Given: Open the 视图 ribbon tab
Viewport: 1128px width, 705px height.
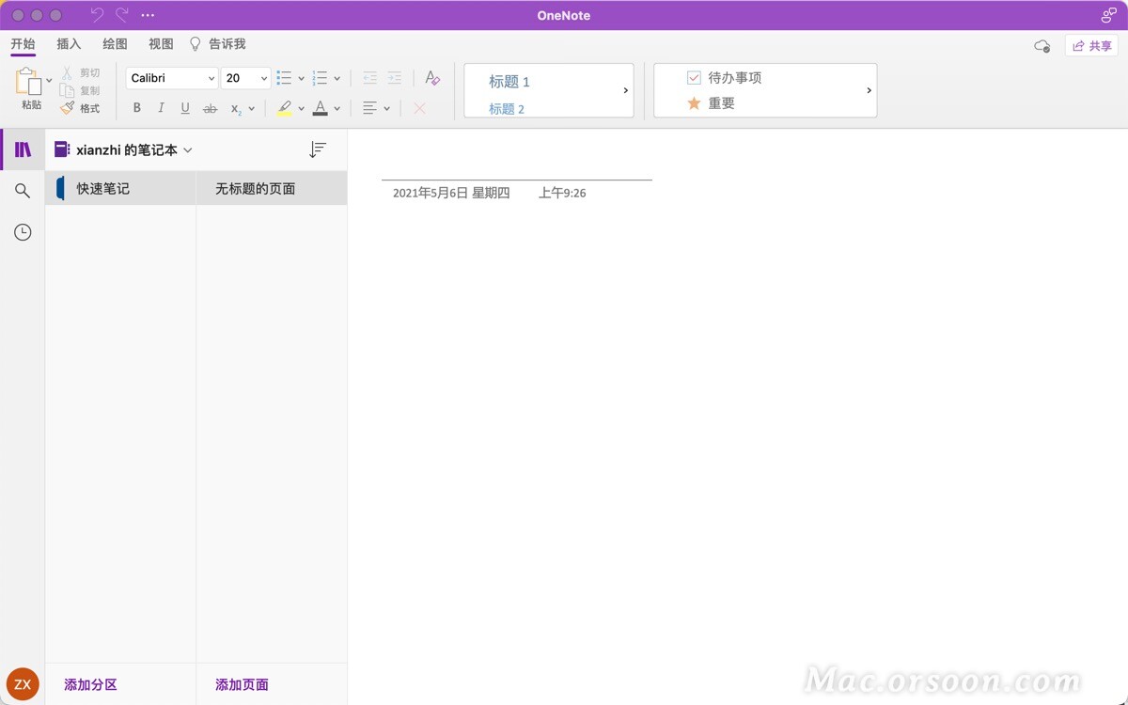Looking at the screenshot, I should tap(160, 43).
